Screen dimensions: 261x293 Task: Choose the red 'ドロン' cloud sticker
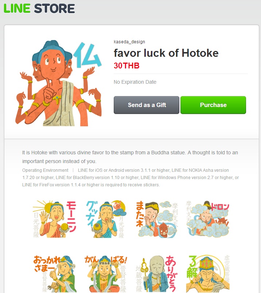[208, 219]
